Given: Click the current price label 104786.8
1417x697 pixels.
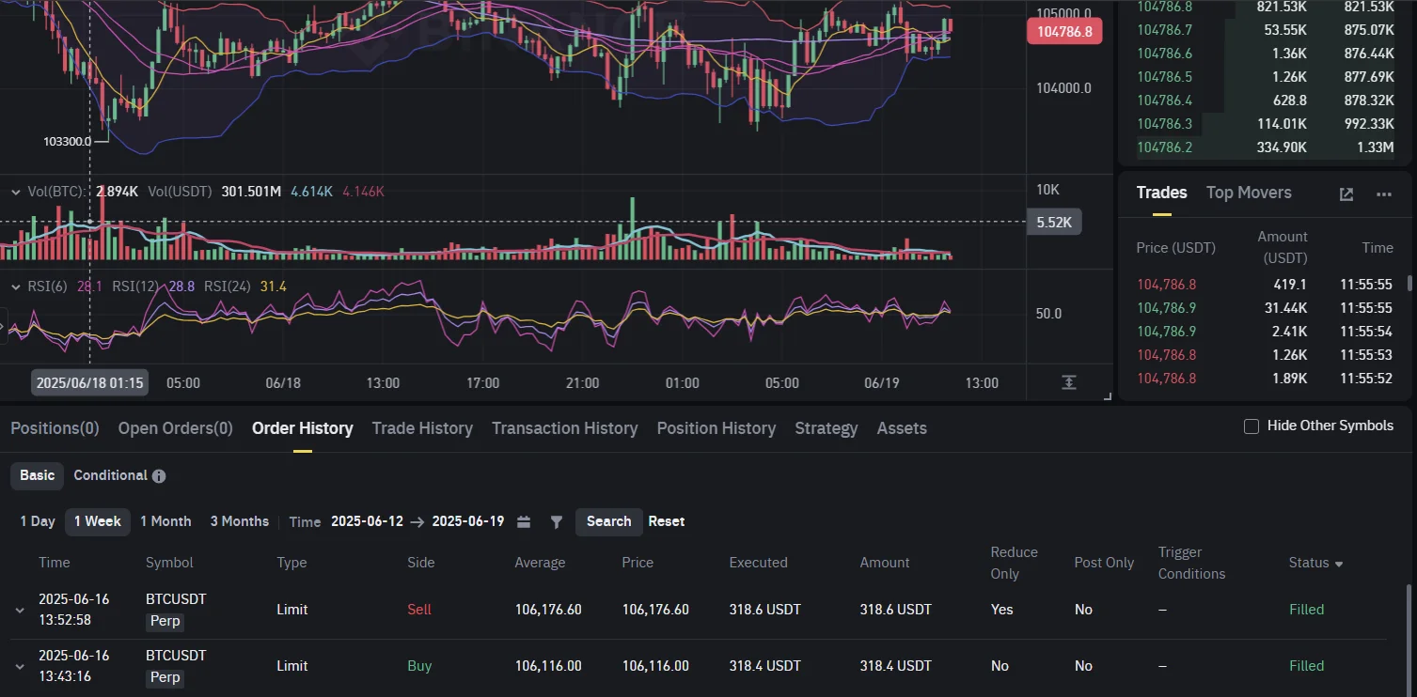Looking at the screenshot, I should pos(1064,32).
